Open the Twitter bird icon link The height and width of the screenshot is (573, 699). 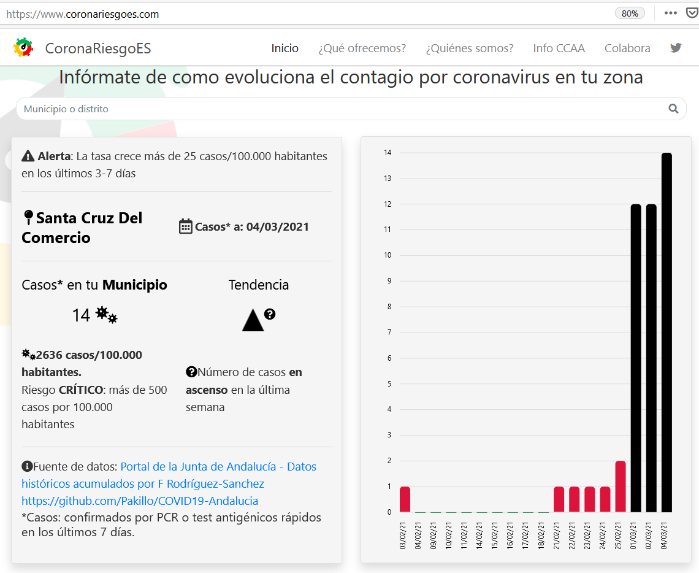(676, 48)
